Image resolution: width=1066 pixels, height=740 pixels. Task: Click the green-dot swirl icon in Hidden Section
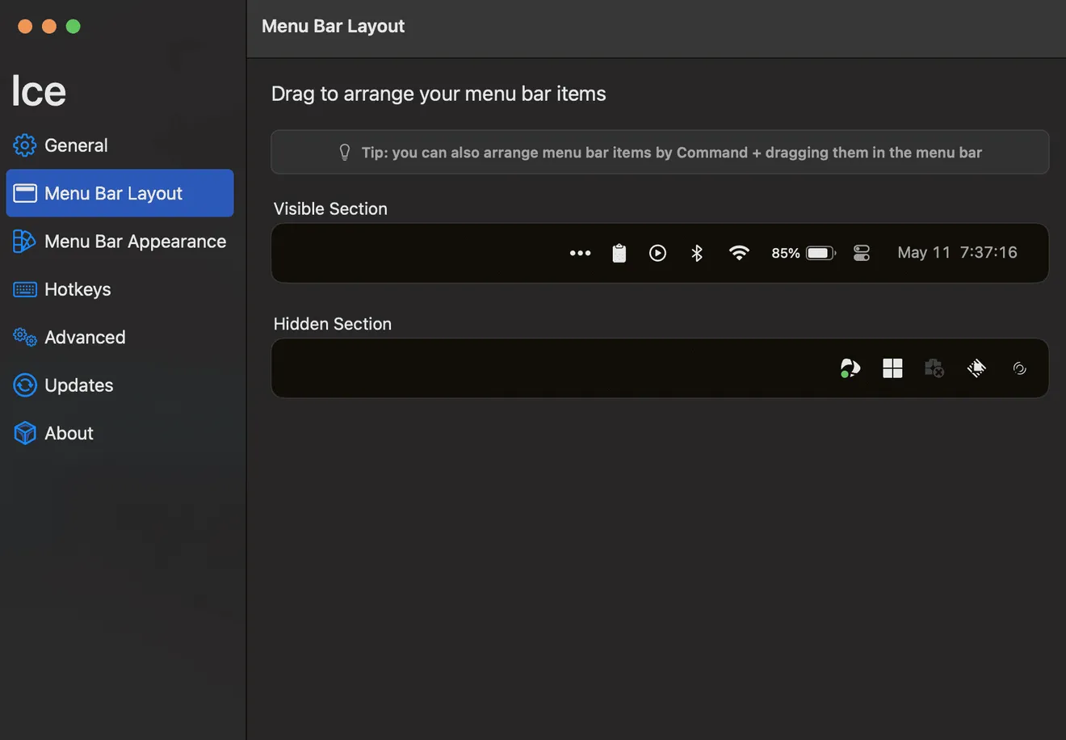tap(850, 368)
